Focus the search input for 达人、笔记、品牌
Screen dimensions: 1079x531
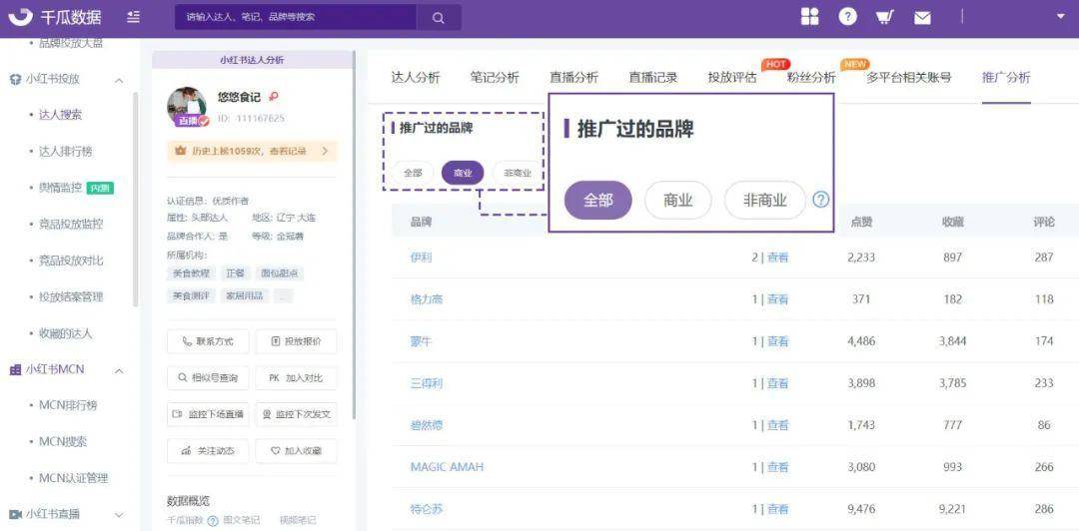tap(296, 18)
